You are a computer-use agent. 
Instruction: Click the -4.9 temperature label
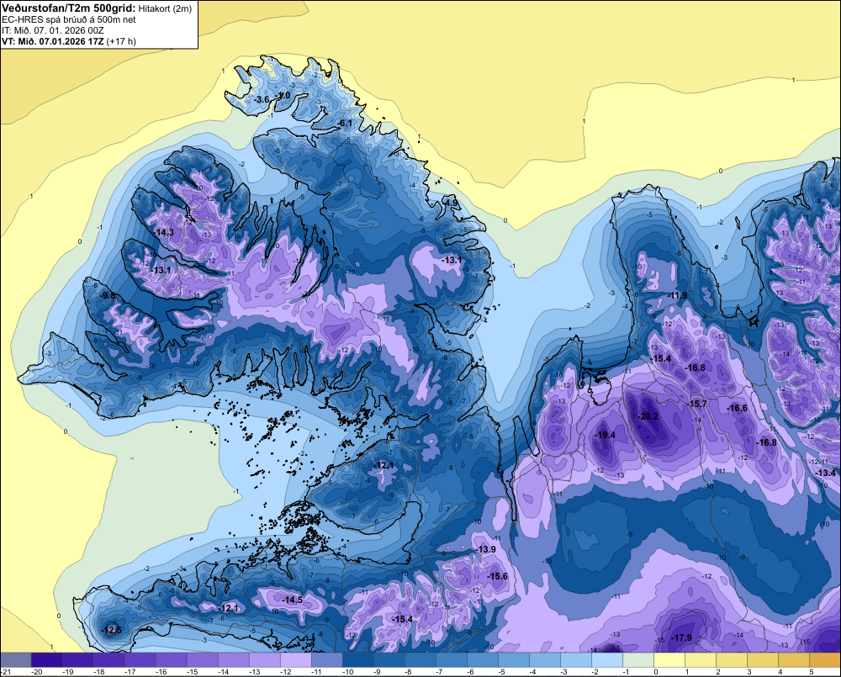point(451,203)
